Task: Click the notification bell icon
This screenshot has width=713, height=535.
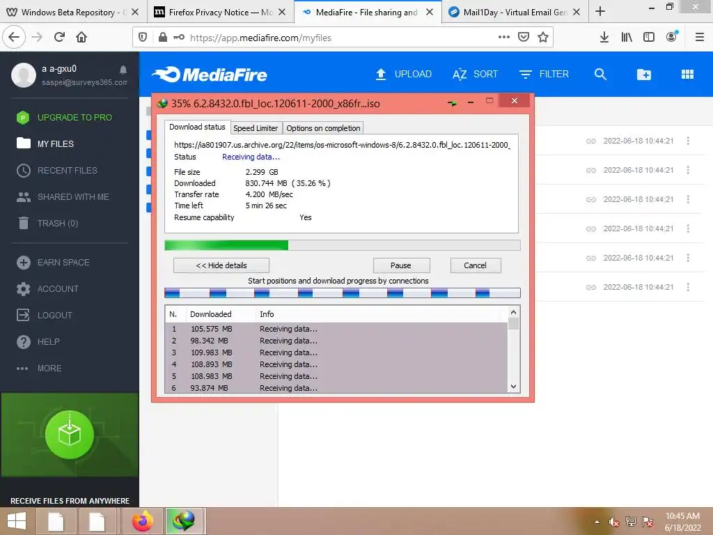Action: (123, 70)
